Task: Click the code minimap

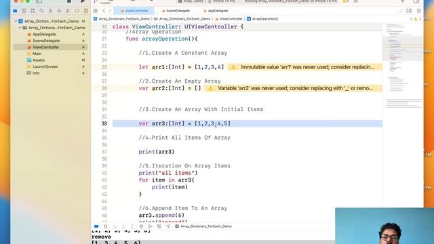Action: [x=403, y=66]
